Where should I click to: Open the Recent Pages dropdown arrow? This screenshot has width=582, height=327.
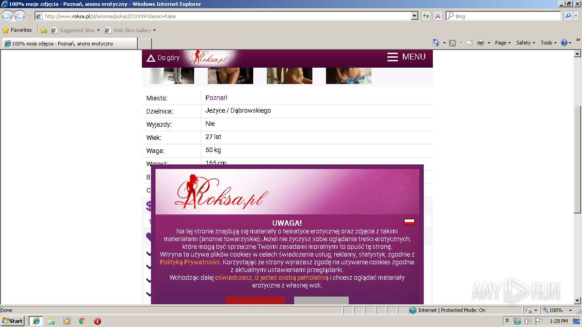tap(30, 16)
